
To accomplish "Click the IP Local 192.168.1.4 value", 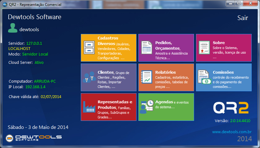I will pyautogui.click(x=35, y=87).
